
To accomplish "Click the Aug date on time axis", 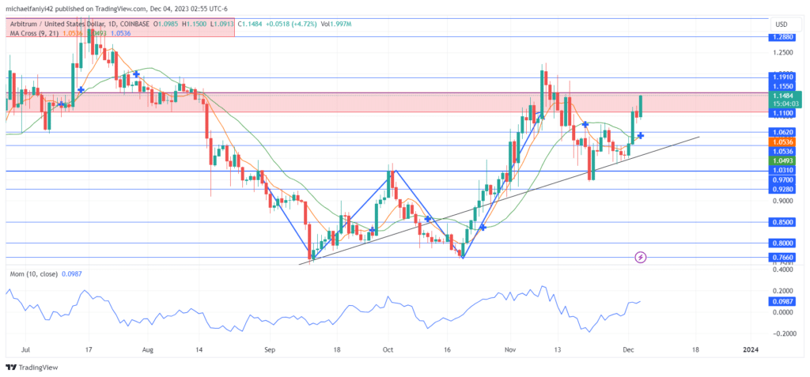I will point(148,349).
